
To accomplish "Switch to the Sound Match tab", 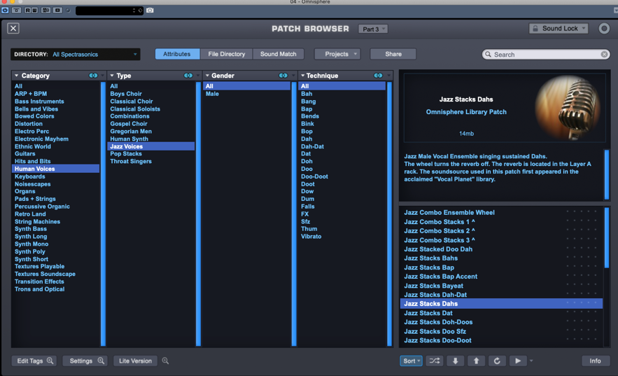I will pyautogui.click(x=279, y=54).
